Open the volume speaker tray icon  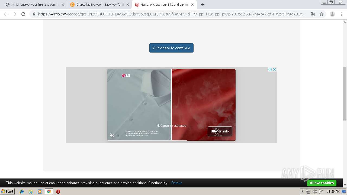pyautogui.click(x=314, y=191)
